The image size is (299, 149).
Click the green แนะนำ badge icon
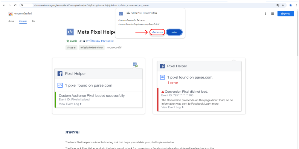(68, 41)
